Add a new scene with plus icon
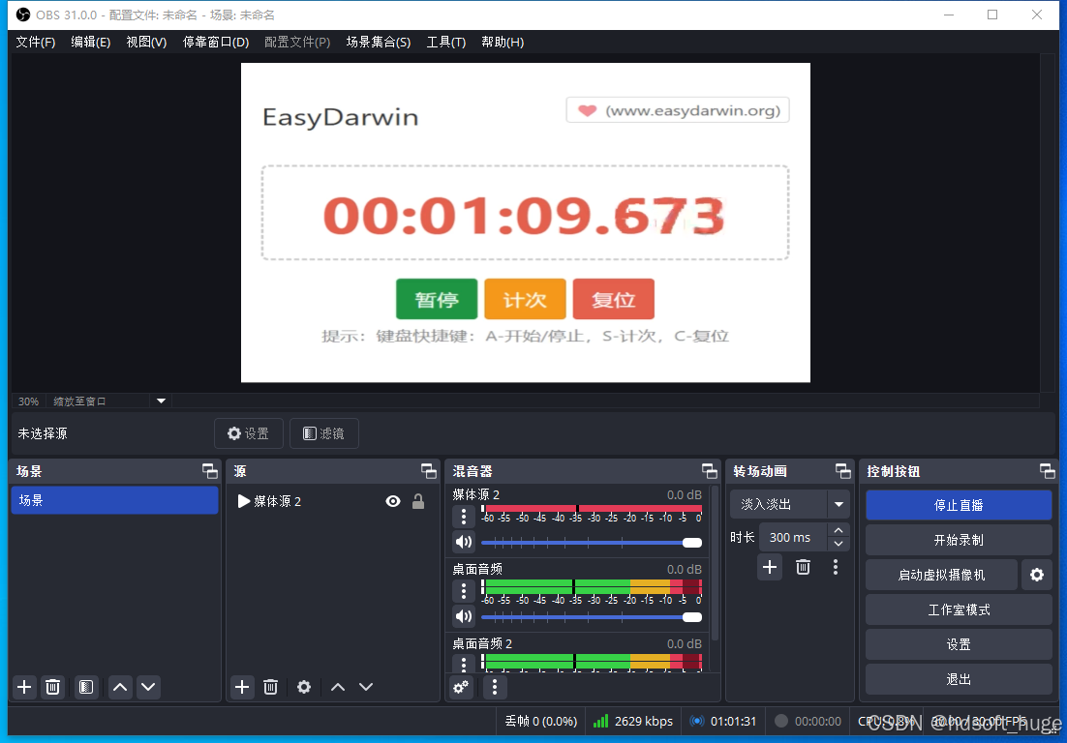Image resolution: width=1067 pixels, height=743 pixels. pyautogui.click(x=24, y=687)
